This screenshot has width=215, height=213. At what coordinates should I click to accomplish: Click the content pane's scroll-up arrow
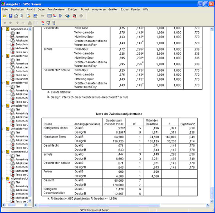pyautogui.click(x=212, y=29)
